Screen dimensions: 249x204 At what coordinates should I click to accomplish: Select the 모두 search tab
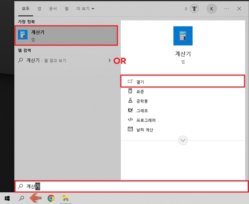click(x=26, y=9)
